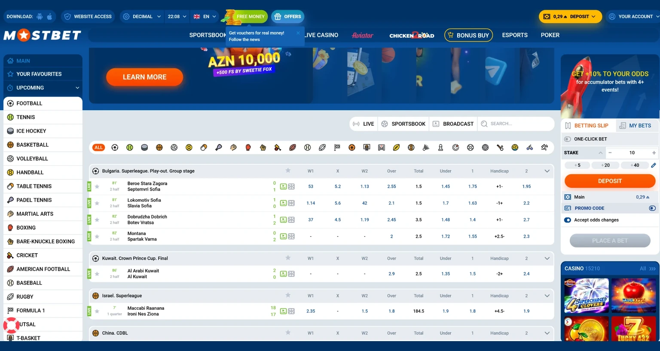This screenshot has width=660, height=351.
Task: Choose the volleyball icon in filter row
Action: point(174,148)
